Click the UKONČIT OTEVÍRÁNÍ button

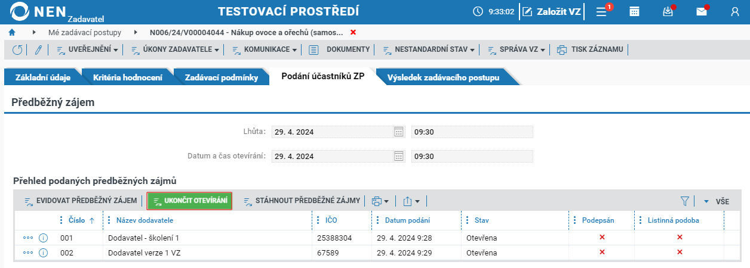coord(190,201)
